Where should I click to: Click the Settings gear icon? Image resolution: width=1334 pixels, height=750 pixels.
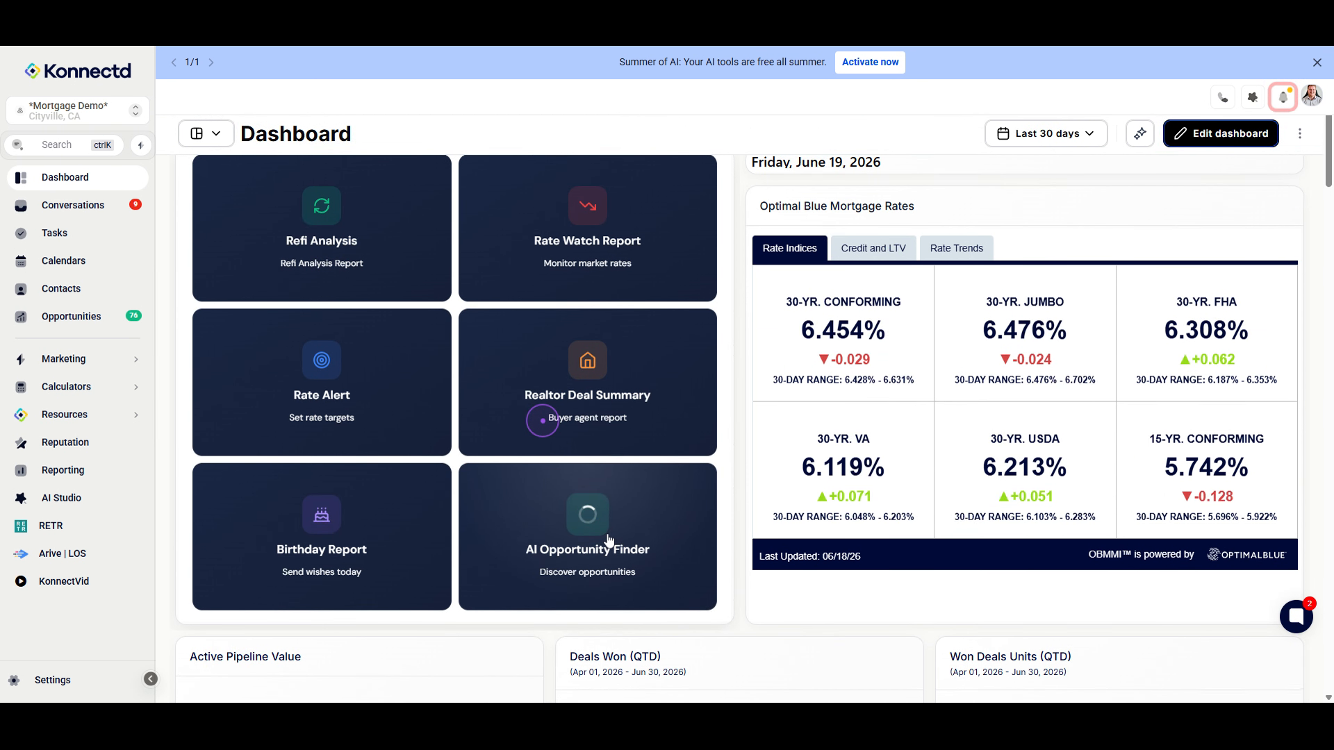coord(15,680)
